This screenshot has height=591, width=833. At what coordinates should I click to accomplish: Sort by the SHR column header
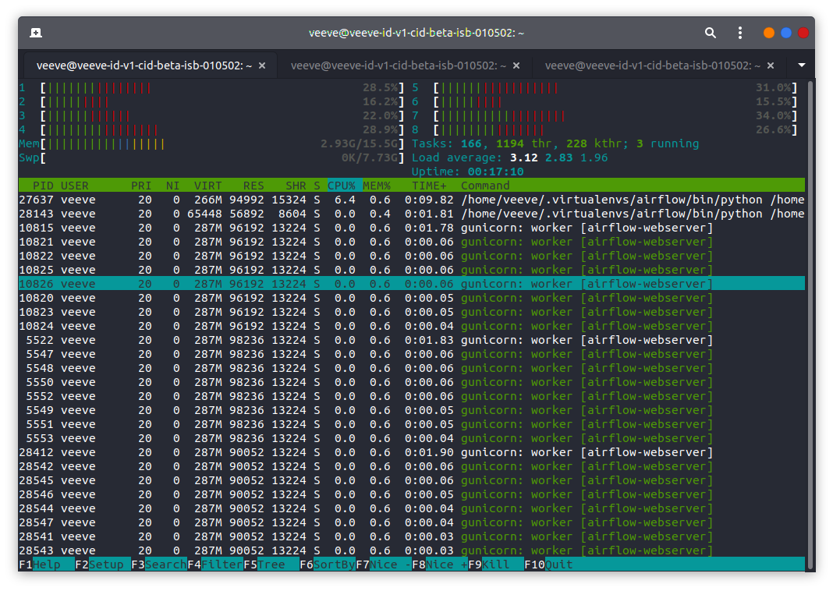click(x=296, y=186)
